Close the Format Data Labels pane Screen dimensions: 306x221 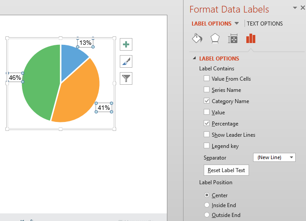pos(303,8)
